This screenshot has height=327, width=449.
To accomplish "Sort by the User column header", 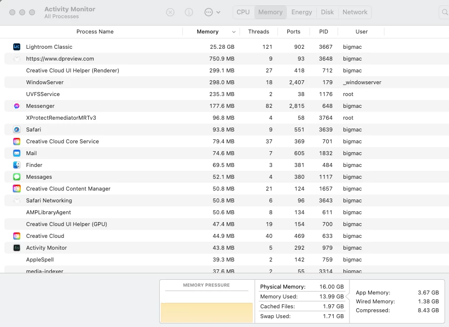I will pyautogui.click(x=361, y=32).
